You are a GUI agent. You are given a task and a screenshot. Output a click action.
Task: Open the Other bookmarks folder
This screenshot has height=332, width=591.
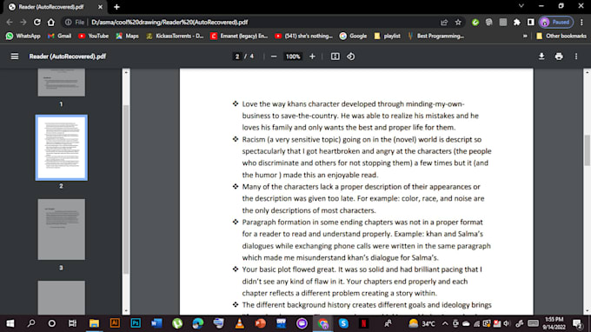click(x=561, y=36)
